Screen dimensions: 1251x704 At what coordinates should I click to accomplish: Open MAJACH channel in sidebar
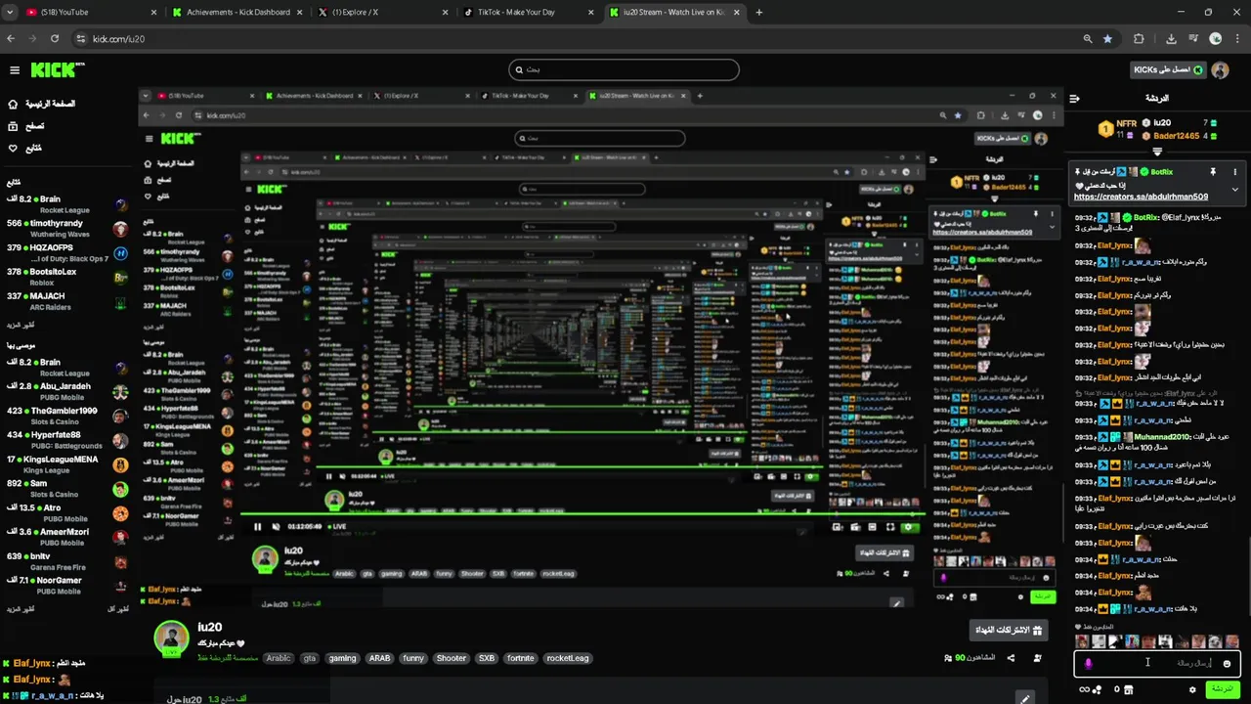pos(67,301)
